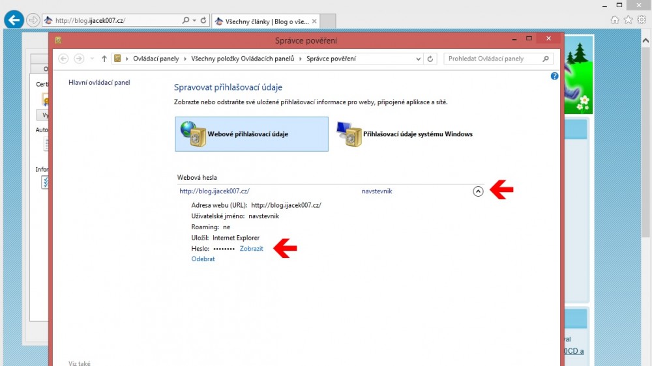Open the IE favorites star icon
Viewport: 652px width, 366px height.
click(628, 20)
